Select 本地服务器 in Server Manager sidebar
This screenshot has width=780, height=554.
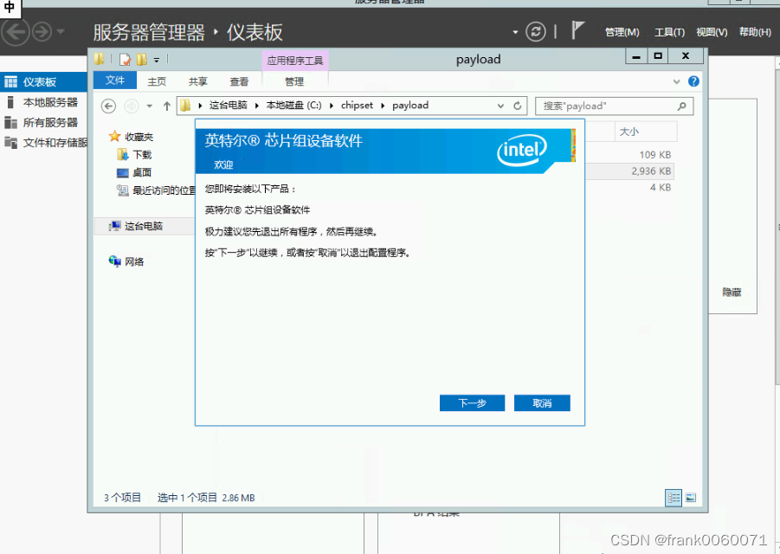[x=44, y=102]
